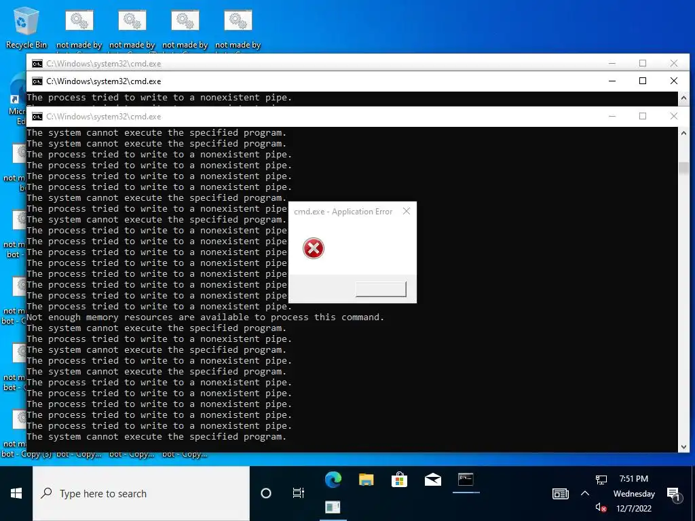This screenshot has height=521, width=695.
Task: Switch to Command Prompt on the taskbar
Action: point(466,480)
